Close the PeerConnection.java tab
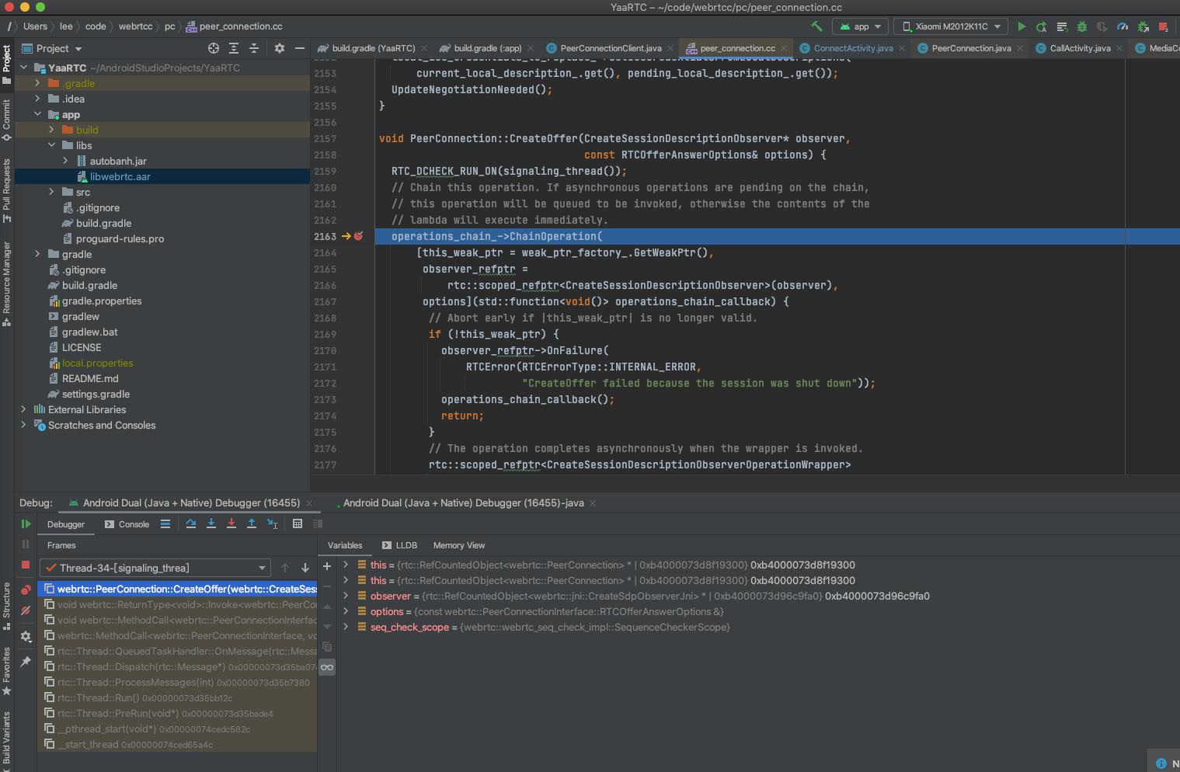Screen dimensions: 1180x772 point(1020,48)
